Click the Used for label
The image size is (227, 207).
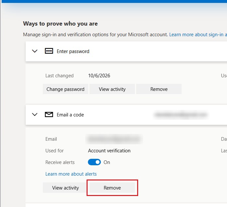tap(54, 150)
